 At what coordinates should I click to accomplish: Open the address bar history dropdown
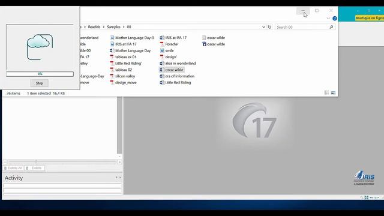click(x=263, y=27)
